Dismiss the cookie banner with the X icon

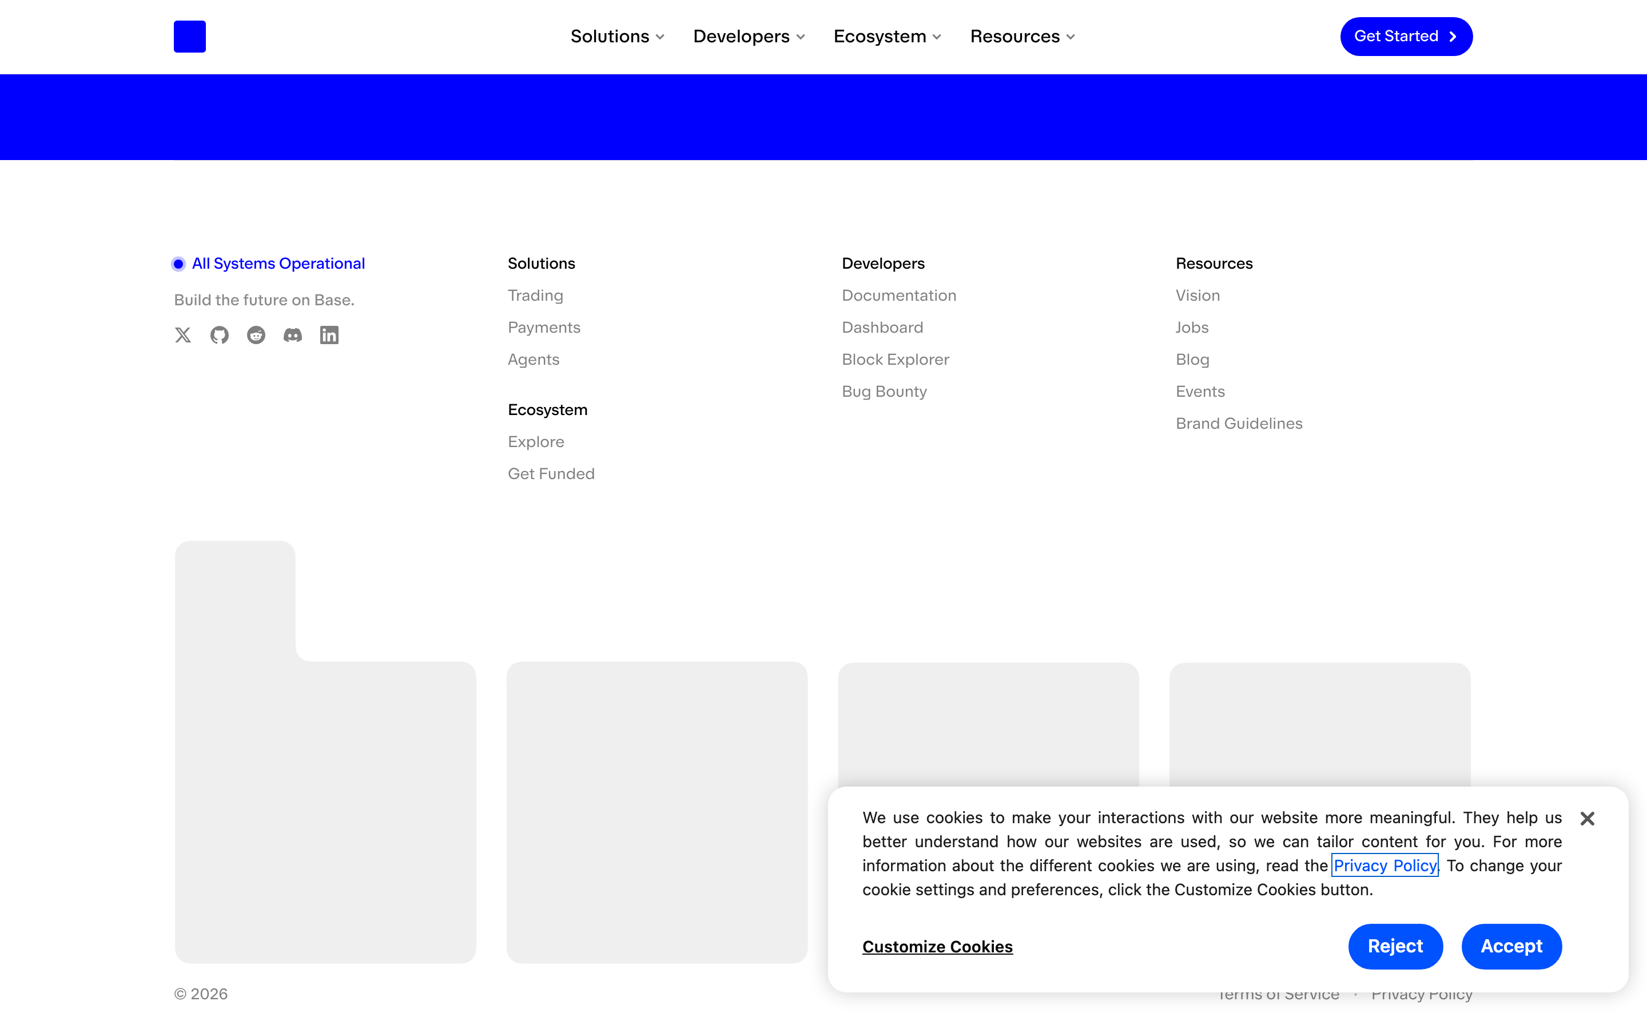(x=1587, y=818)
